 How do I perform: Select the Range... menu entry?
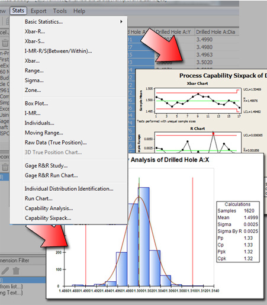(x=69, y=70)
